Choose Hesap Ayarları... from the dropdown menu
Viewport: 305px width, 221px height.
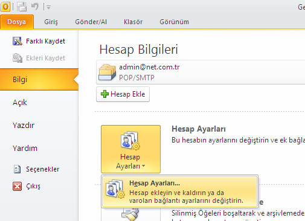[180, 191]
